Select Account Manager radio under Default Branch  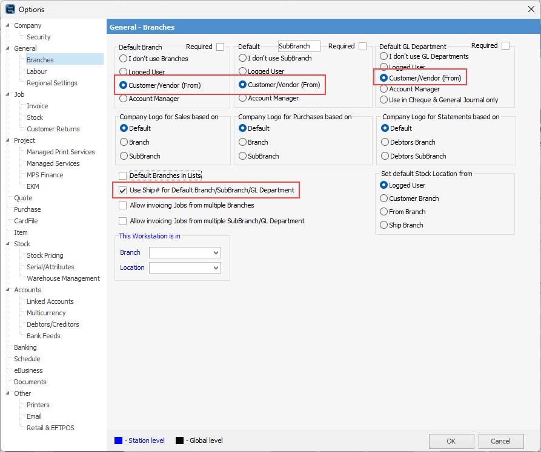(x=124, y=98)
